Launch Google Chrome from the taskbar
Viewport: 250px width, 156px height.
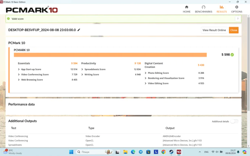coord(164,152)
